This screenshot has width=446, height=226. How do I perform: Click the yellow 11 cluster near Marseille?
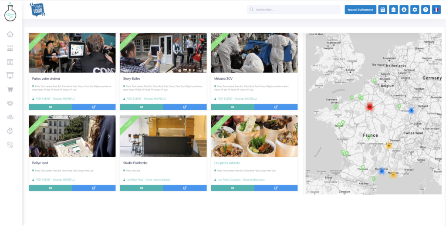coord(393,175)
